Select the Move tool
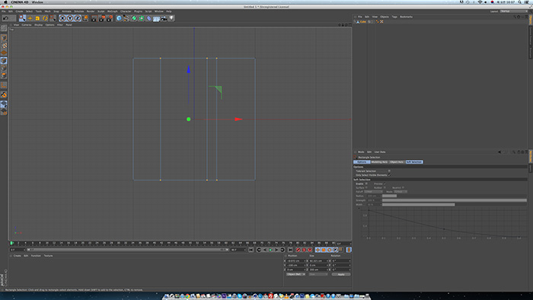The height and width of the screenshot is (300, 533). (x=30, y=18)
